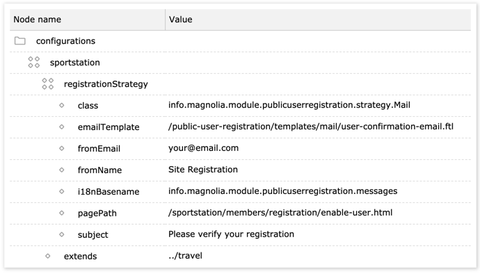
Task: Click the user-confirmation-email.ftl path value
Action: pyautogui.click(x=311, y=127)
